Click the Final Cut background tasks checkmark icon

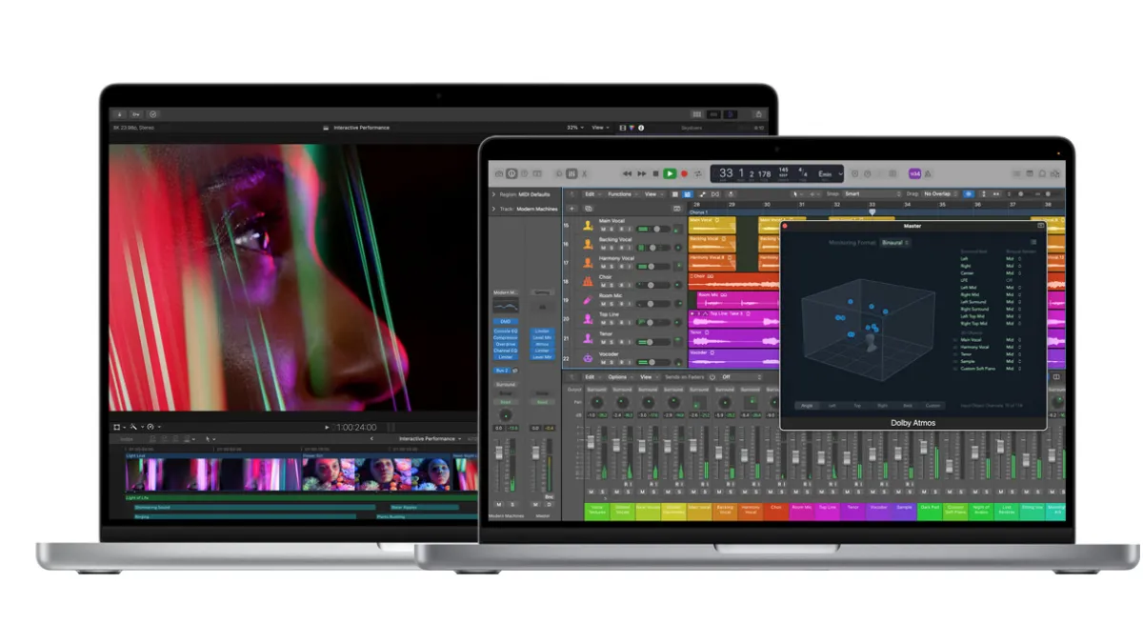153,113
